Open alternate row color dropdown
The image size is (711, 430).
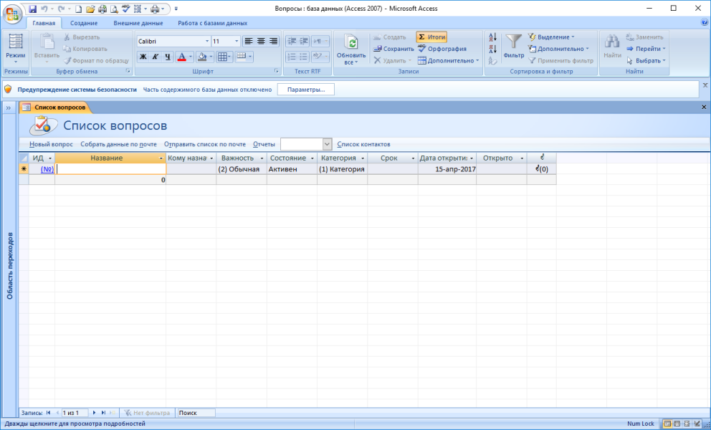point(244,57)
